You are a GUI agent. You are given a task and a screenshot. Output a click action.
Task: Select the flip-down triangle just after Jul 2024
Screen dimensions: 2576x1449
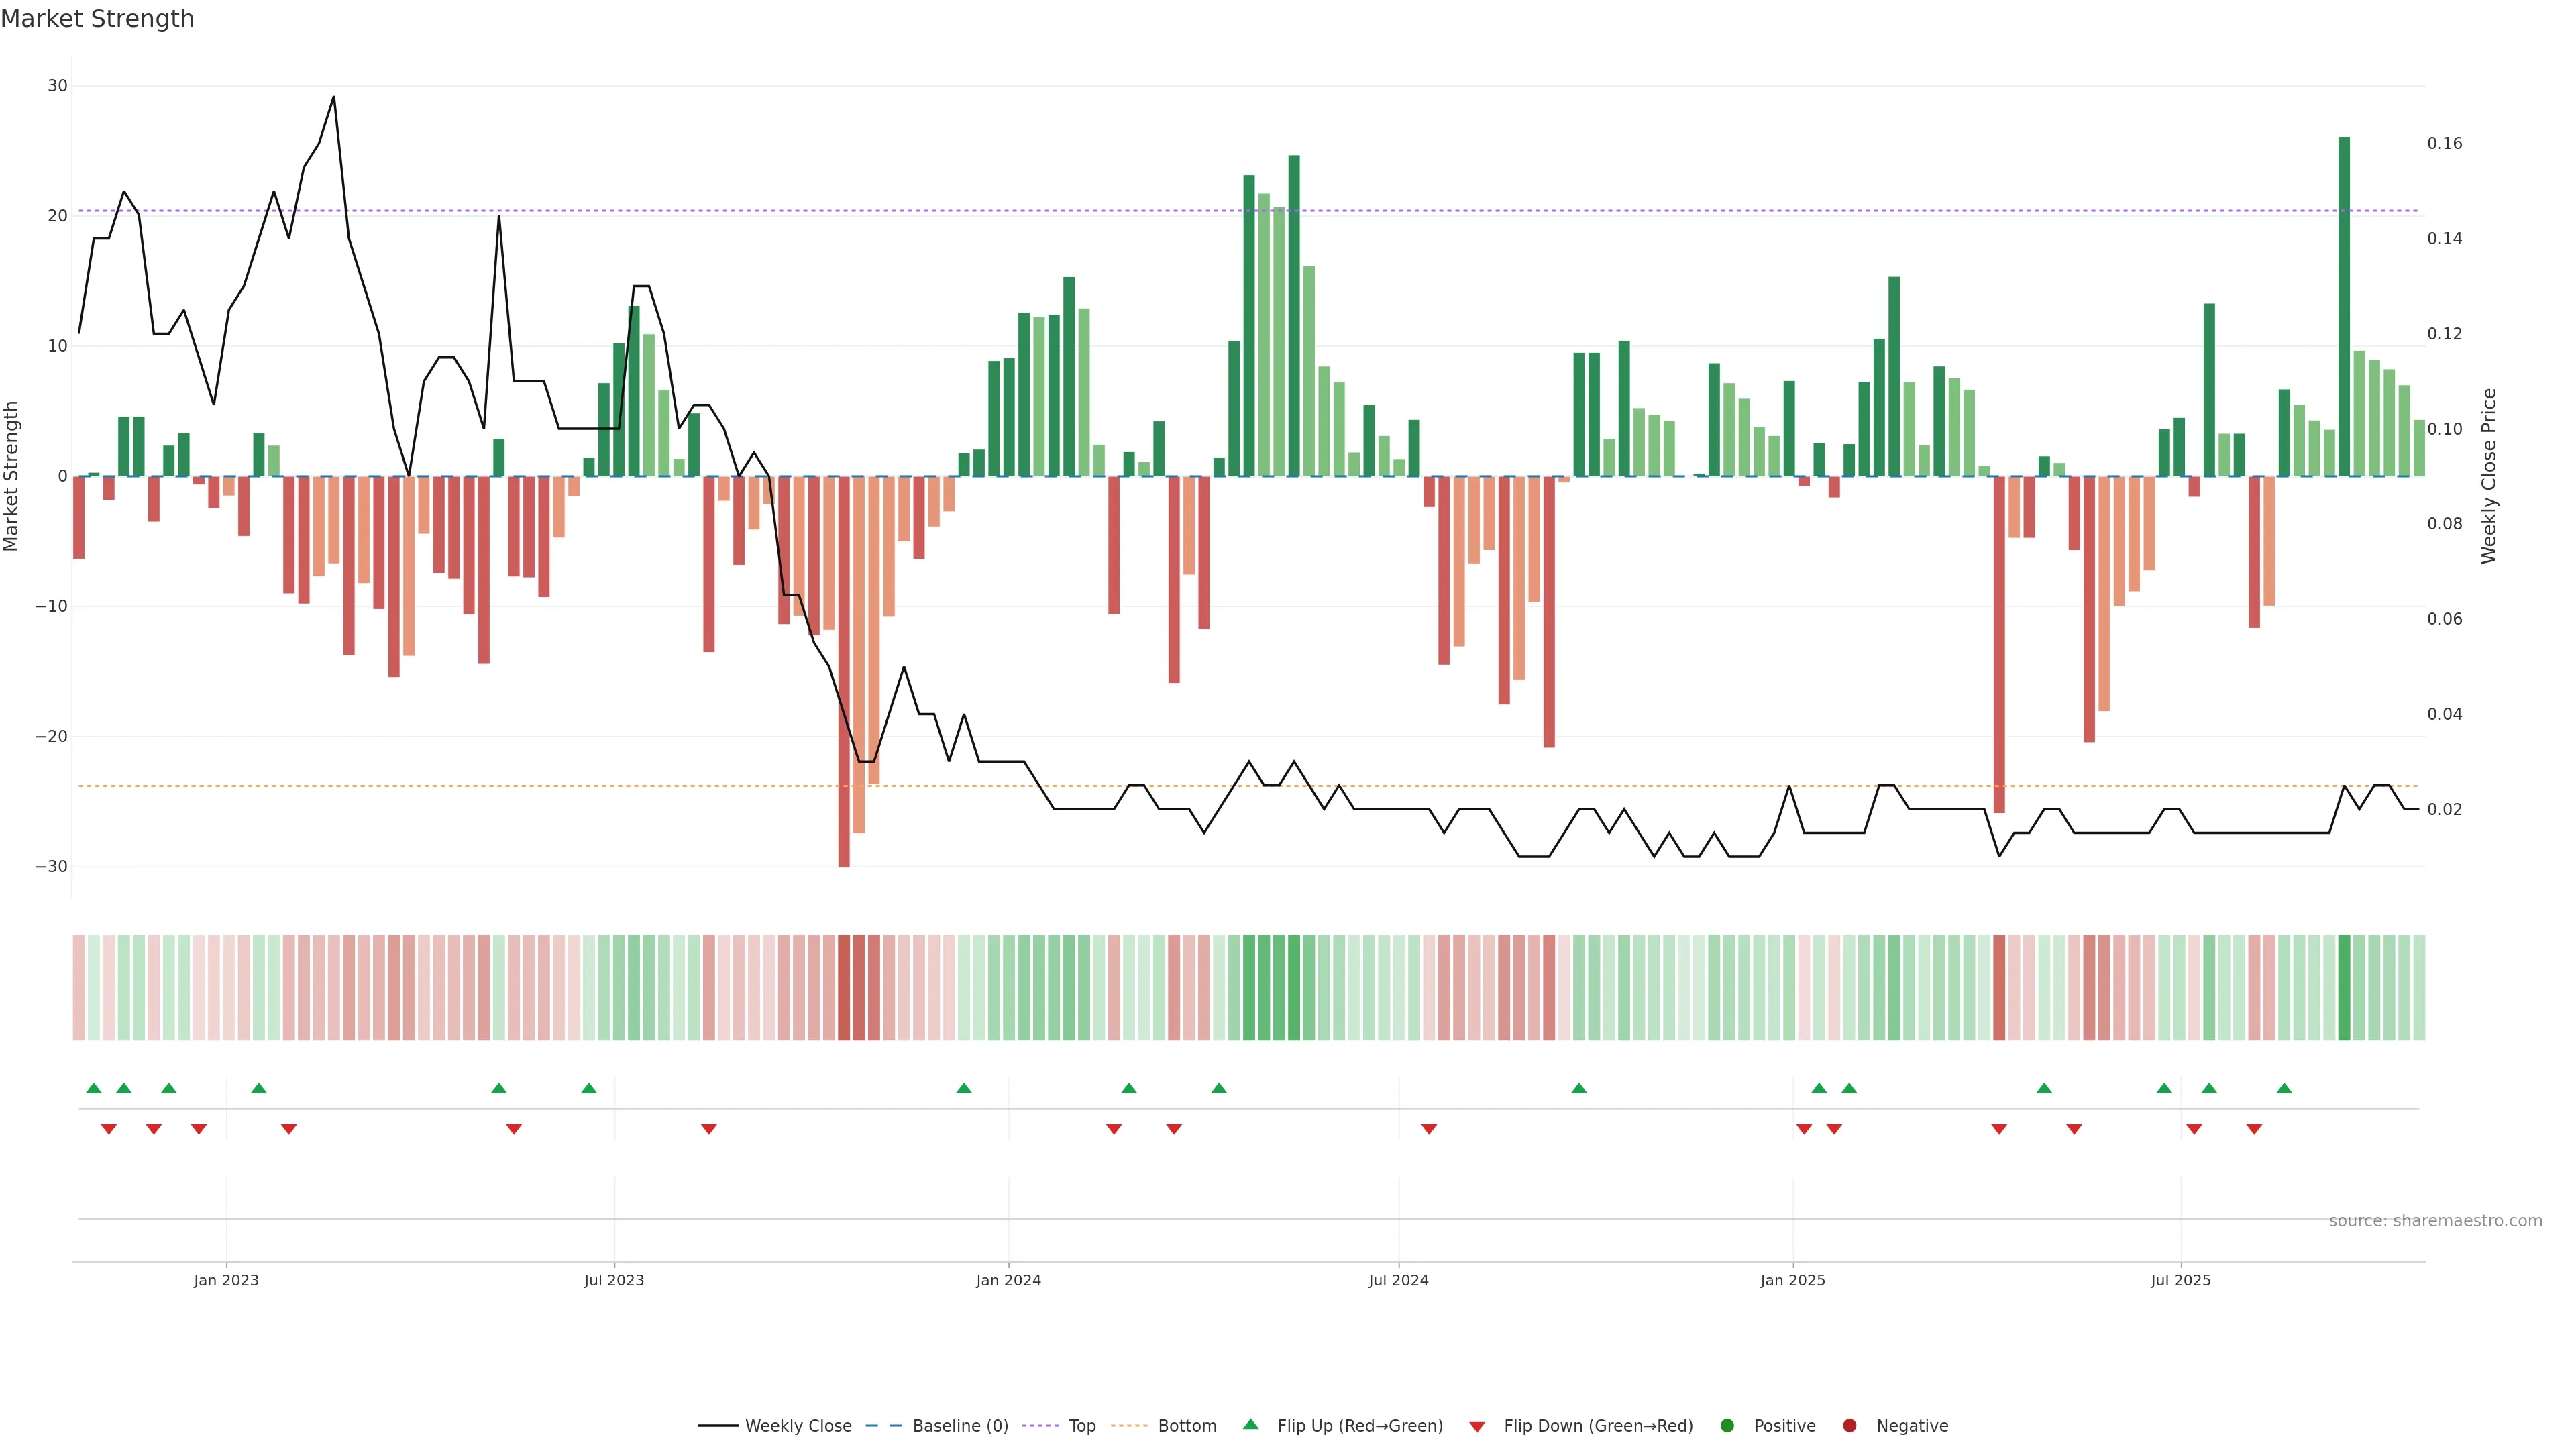tap(1428, 1129)
